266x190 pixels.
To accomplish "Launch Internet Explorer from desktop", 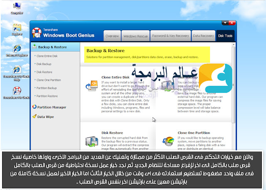I will click(17, 51).
